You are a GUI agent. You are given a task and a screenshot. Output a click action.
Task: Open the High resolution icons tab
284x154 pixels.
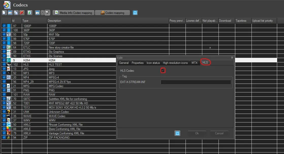[x=175, y=63]
